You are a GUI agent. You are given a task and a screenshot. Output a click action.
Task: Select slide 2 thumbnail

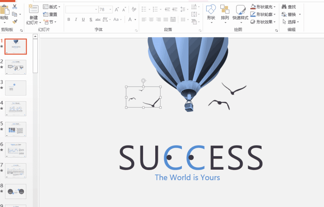tap(16, 67)
